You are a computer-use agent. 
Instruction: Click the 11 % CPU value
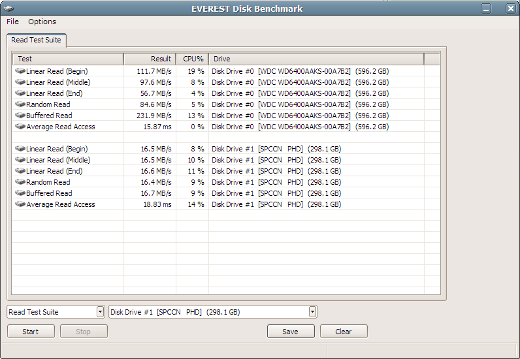tap(196, 171)
